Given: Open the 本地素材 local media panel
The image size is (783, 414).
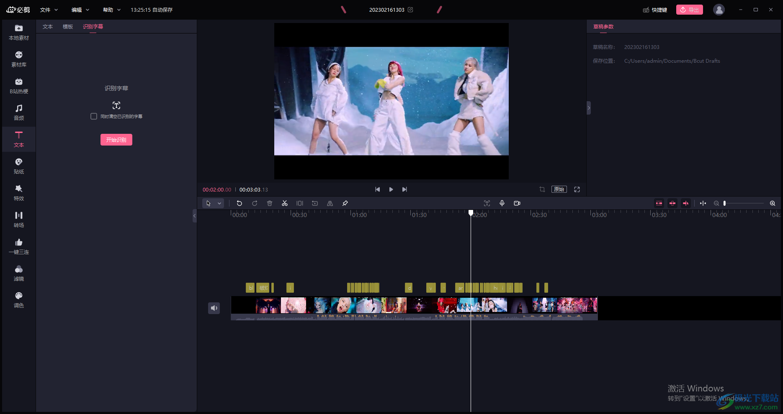Looking at the screenshot, I should tap(19, 33).
